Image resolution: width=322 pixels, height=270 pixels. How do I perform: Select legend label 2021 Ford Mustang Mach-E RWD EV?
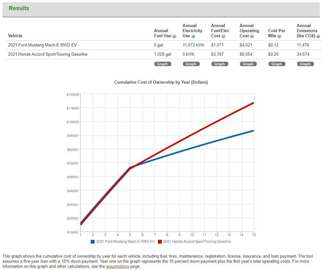point(125,242)
